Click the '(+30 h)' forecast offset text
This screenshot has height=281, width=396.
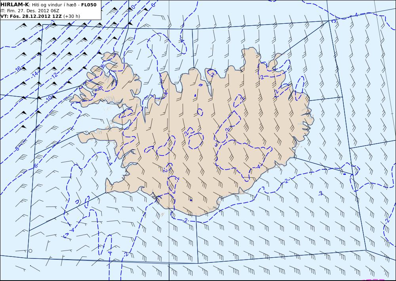(x=71, y=16)
